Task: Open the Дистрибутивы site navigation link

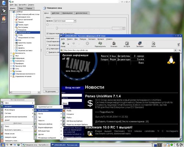Action: click(x=124, y=56)
